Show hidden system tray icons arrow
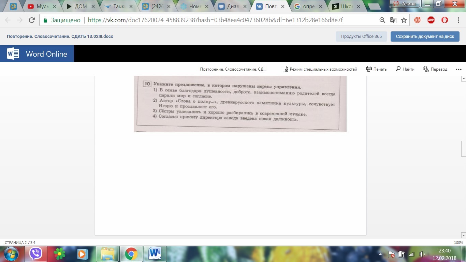This screenshot has height=262, width=466. [380, 254]
